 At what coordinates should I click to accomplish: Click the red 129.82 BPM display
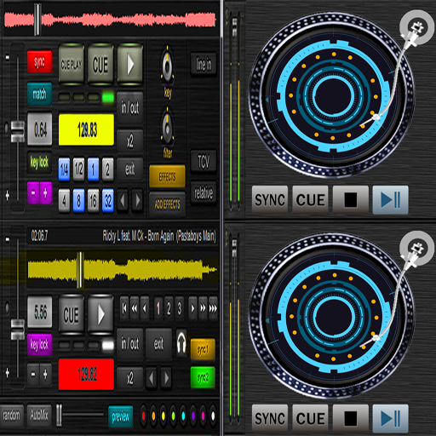click(86, 374)
